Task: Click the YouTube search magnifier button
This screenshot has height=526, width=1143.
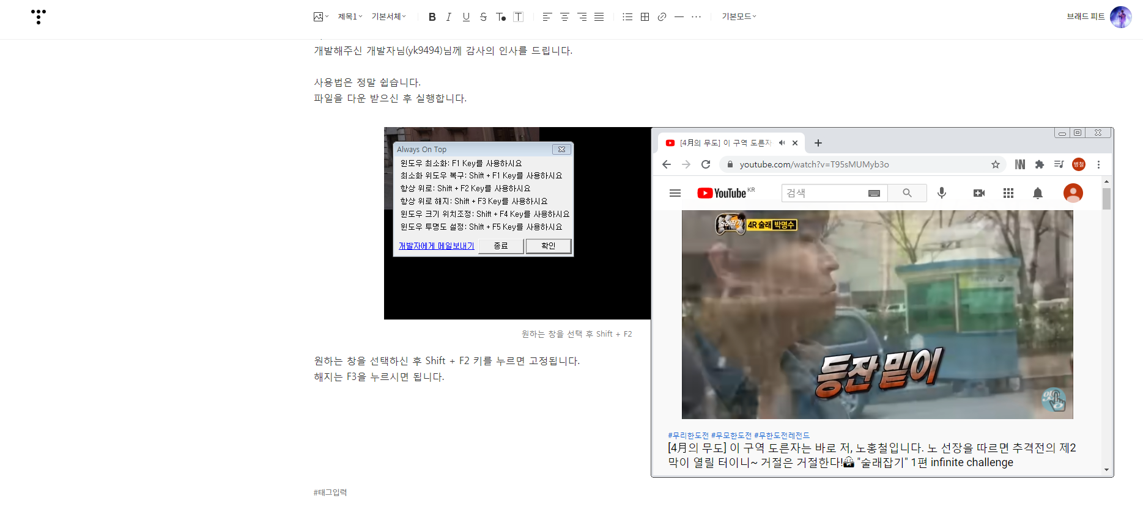Action: (908, 193)
